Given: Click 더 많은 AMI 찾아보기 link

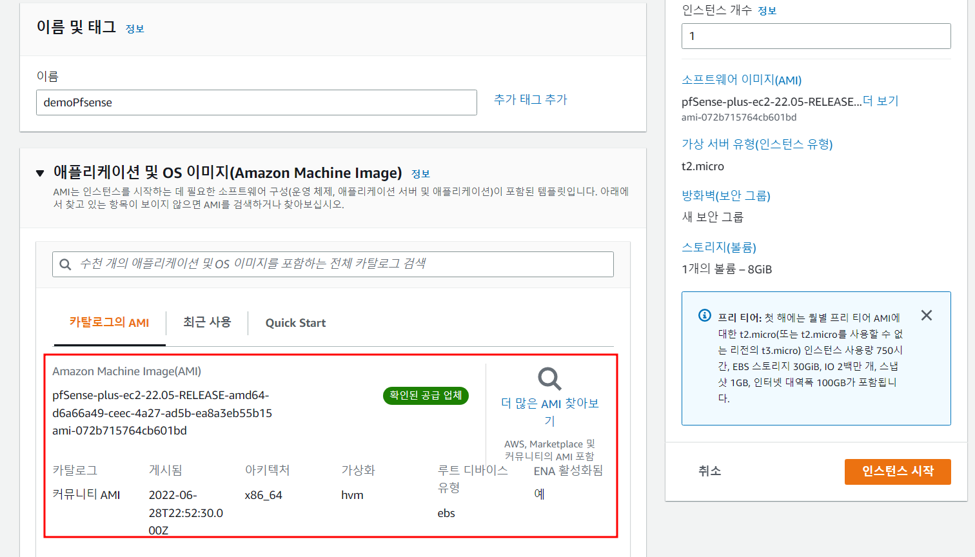Looking at the screenshot, I should (x=550, y=411).
